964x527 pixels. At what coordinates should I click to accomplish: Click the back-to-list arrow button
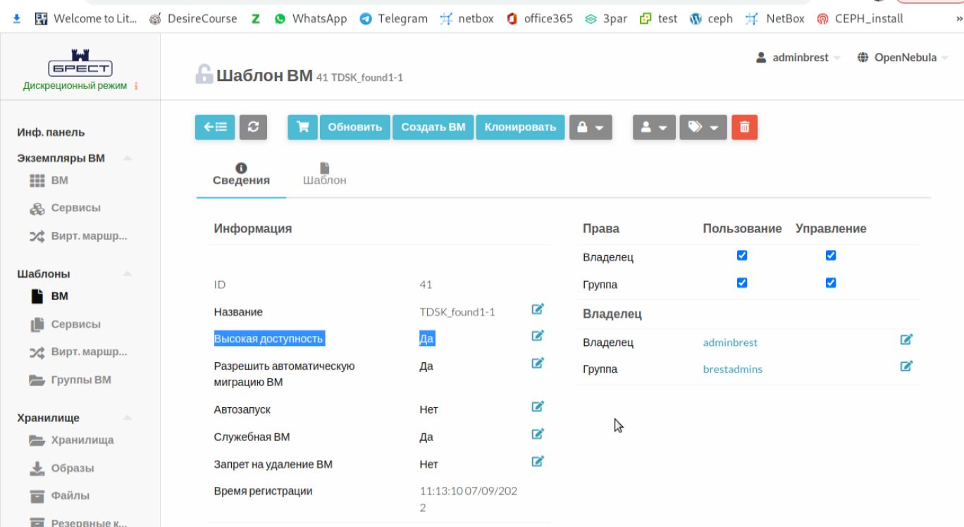click(215, 128)
